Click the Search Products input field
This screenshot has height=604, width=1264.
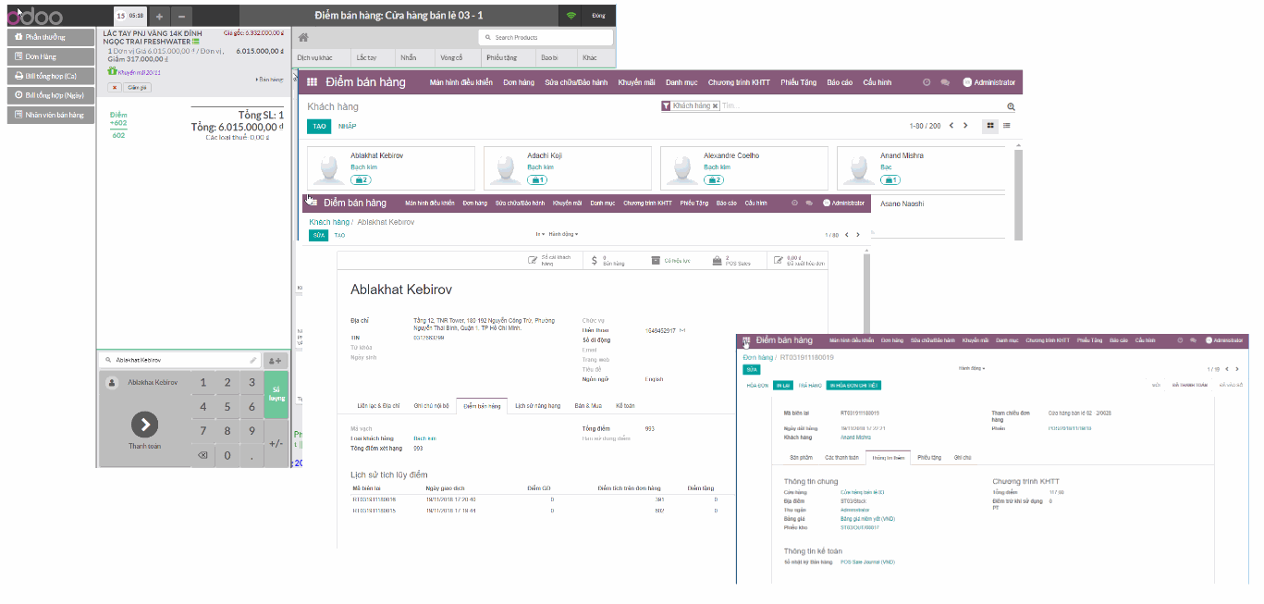[546, 37]
